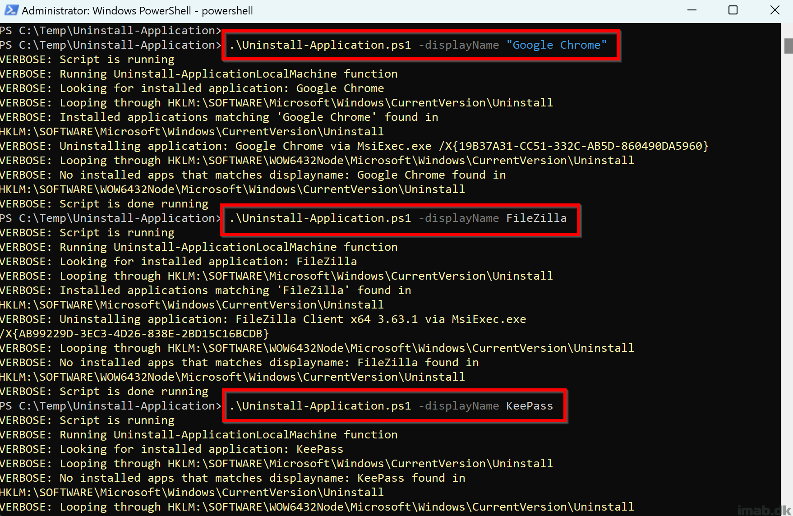Click 'Looking for installed application: KeePass' line
This screenshot has height=516, width=793.
(172, 449)
